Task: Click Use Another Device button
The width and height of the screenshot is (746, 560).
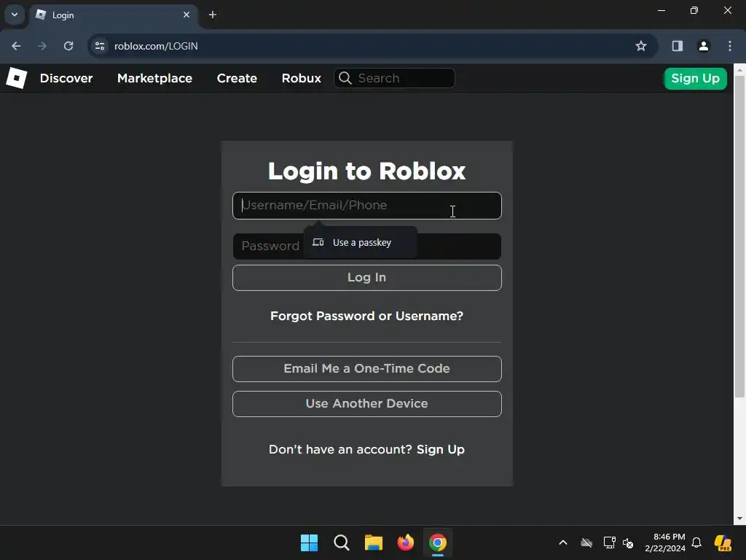Action: tap(367, 404)
